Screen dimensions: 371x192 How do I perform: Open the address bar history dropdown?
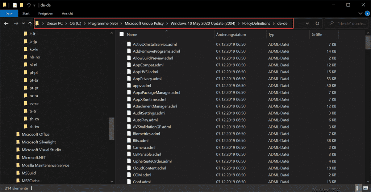(x=307, y=24)
